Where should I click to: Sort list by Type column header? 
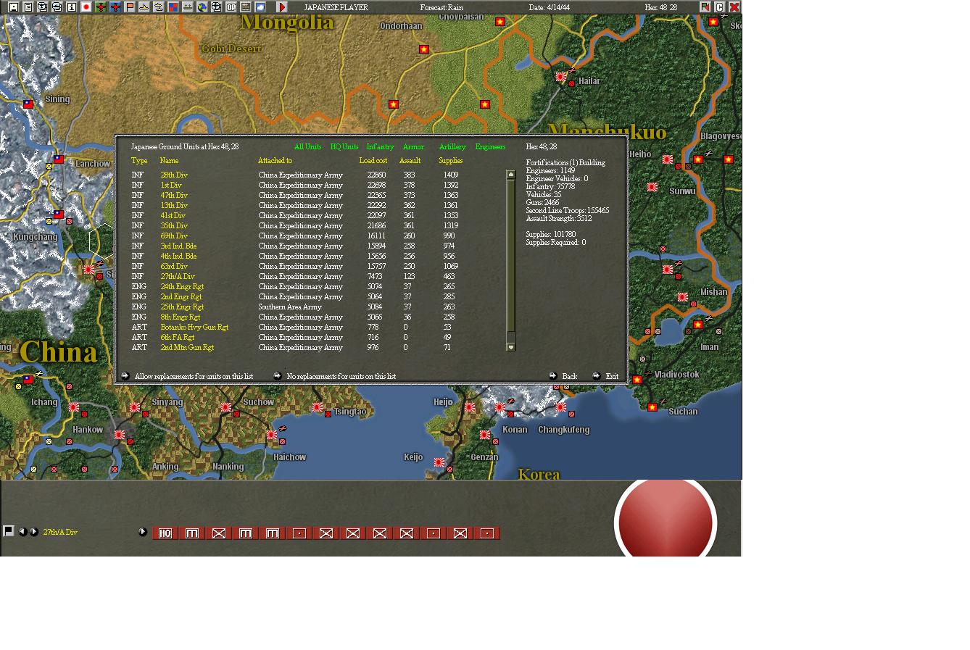pyautogui.click(x=139, y=161)
